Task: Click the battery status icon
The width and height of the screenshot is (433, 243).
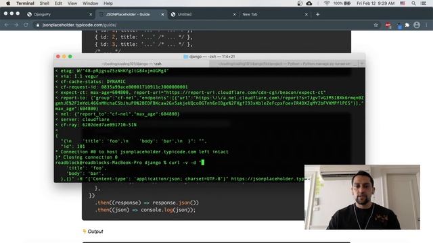Action: tap(347, 3)
